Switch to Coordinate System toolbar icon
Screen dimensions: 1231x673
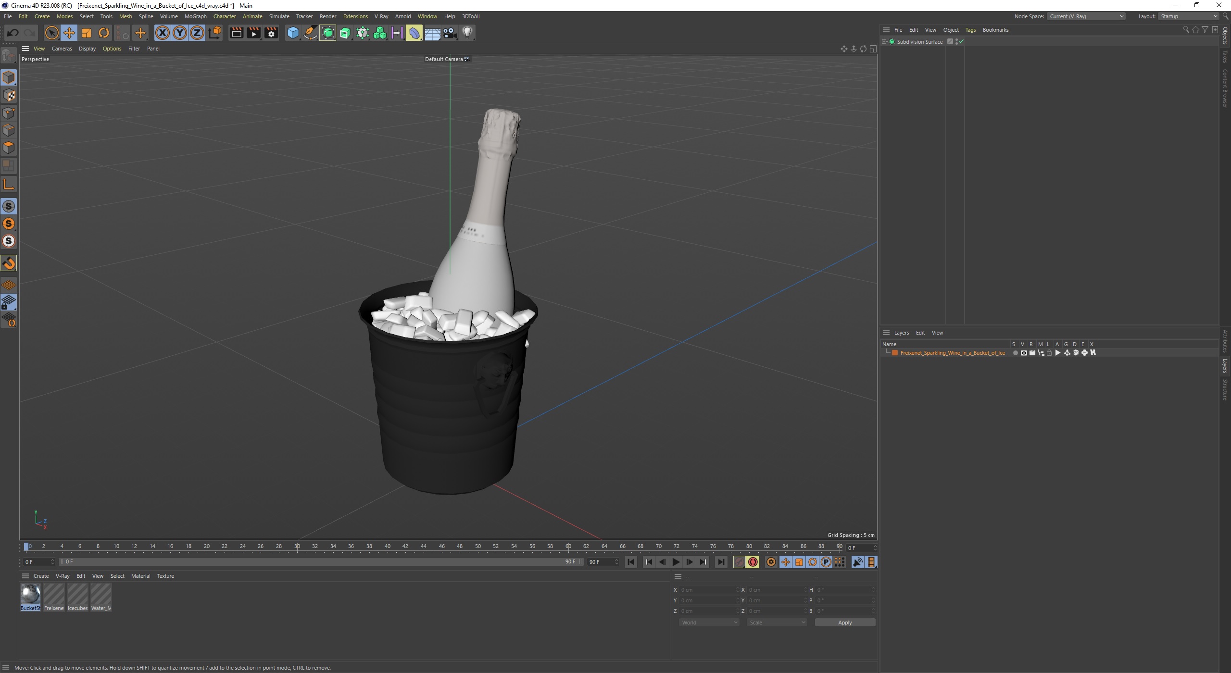pyautogui.click(x=215, y=33)
